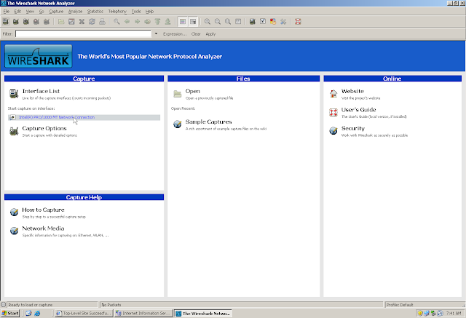Click the taskbar clock showing 7:41 AM

click(x=454, y=313)
